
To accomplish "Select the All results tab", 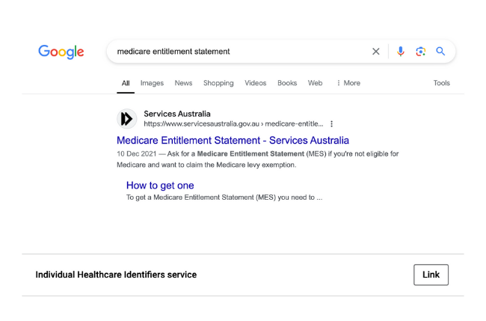I will pyautogui.click(x=126, y=83).
